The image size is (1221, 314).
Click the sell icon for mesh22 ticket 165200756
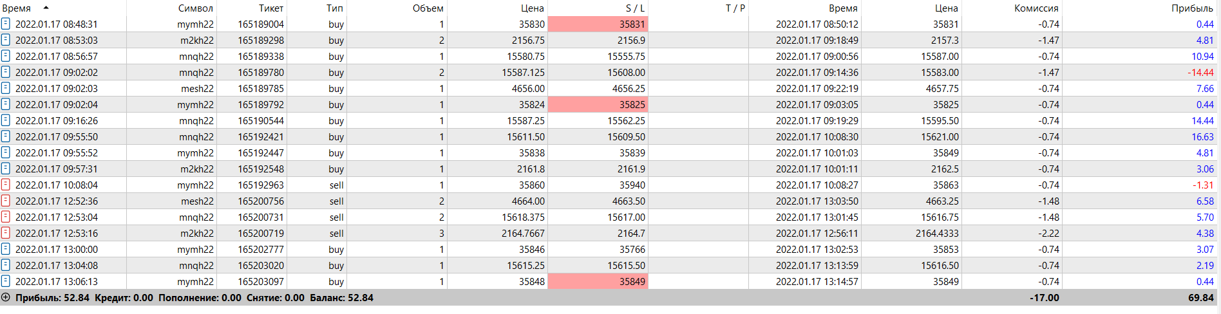(x=6, y=201)
